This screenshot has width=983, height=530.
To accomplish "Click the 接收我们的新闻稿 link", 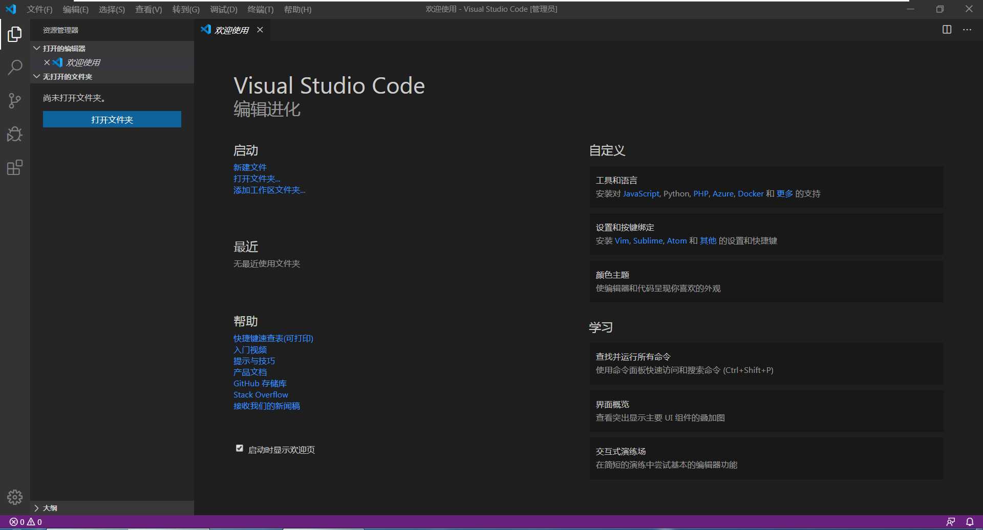I will tap(267, 406).
